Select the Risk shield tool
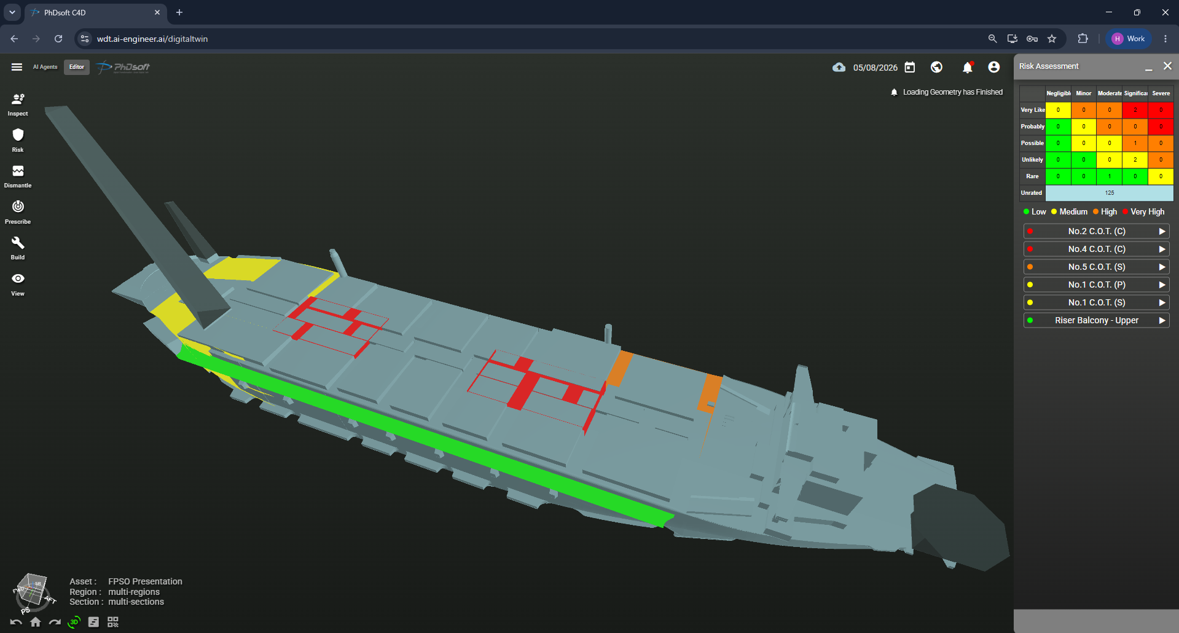The width and height of the screenshot is (1179, 633). tap(18, 140)
